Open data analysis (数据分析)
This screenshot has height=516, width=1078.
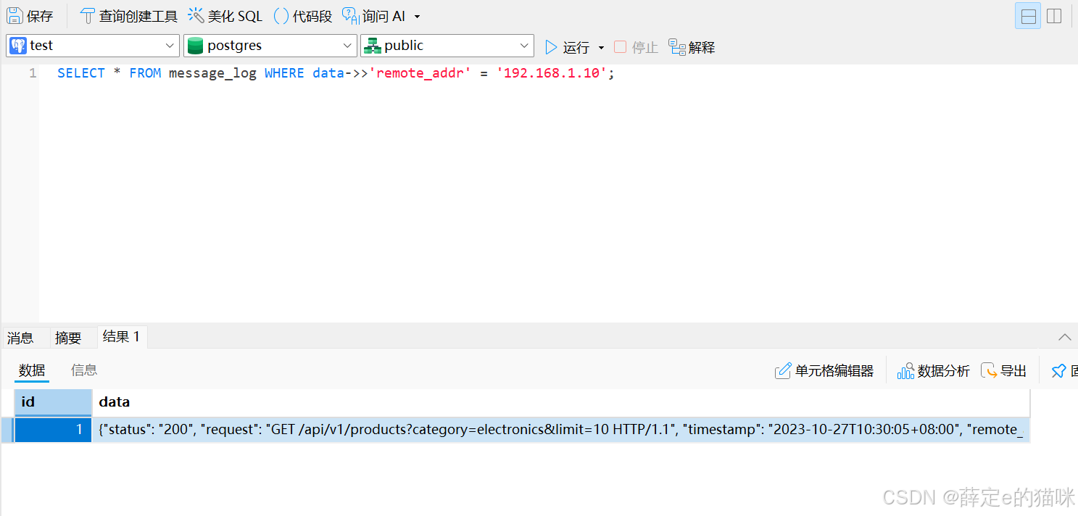click(933, 371)
